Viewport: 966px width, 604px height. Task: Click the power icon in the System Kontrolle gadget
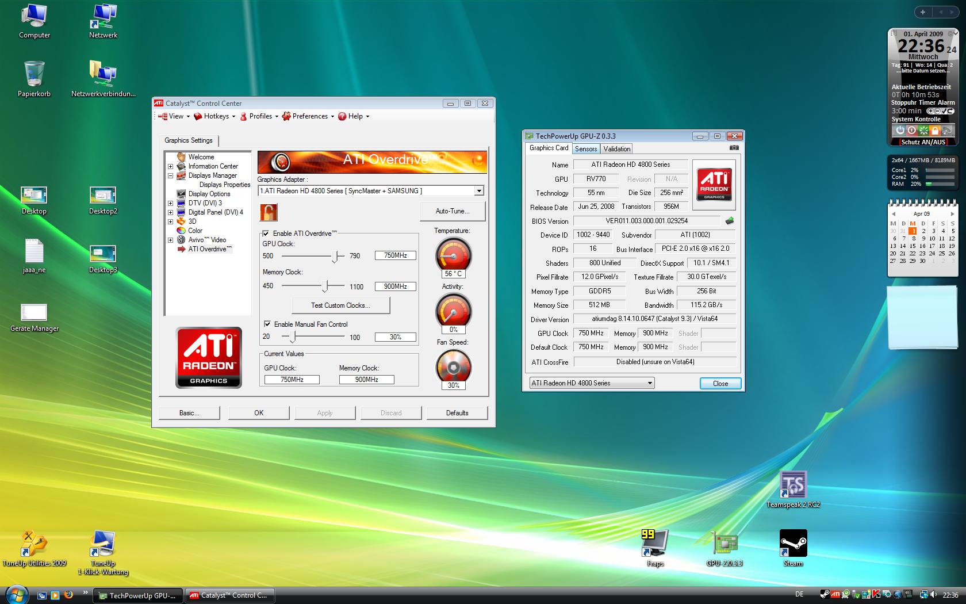pos(900,131)
